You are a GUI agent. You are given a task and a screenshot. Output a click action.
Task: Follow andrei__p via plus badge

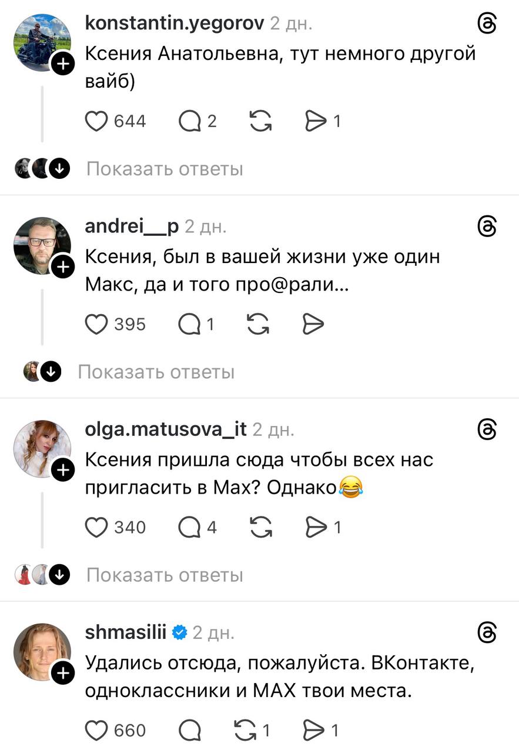[63, 267]
